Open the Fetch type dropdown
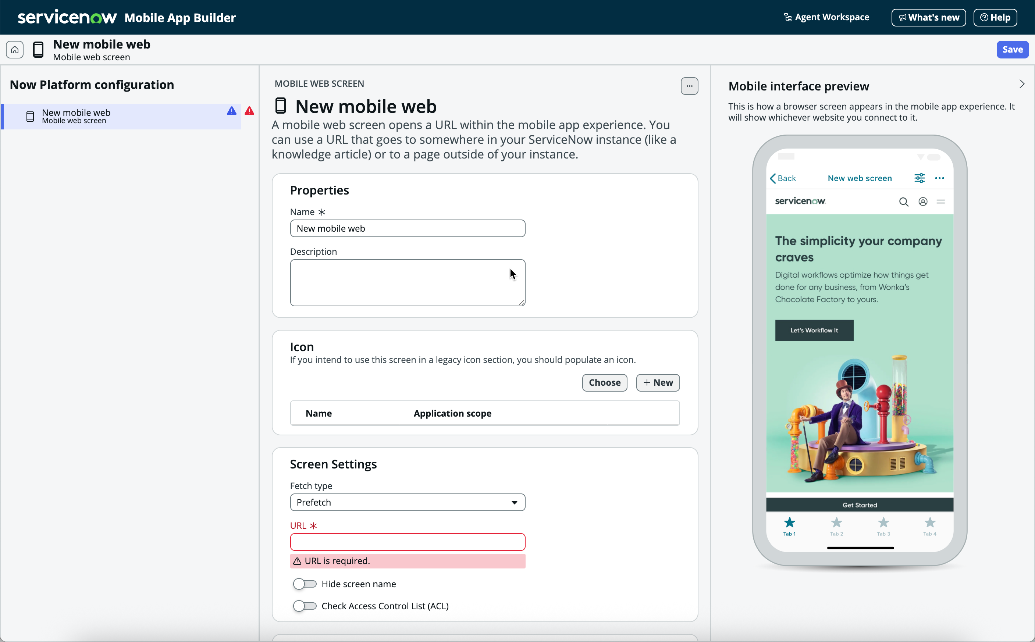The image size is (1035, 642). point(408,502)
